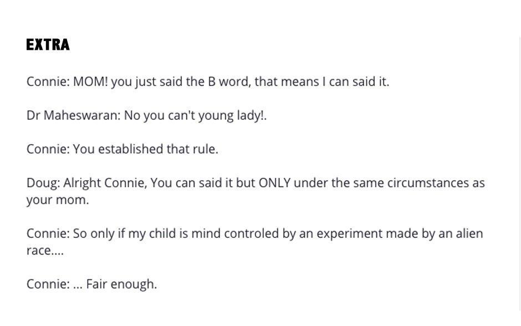Click the "Doug:" speaker name
The image size is (521, 326).
tap(43, 184)
